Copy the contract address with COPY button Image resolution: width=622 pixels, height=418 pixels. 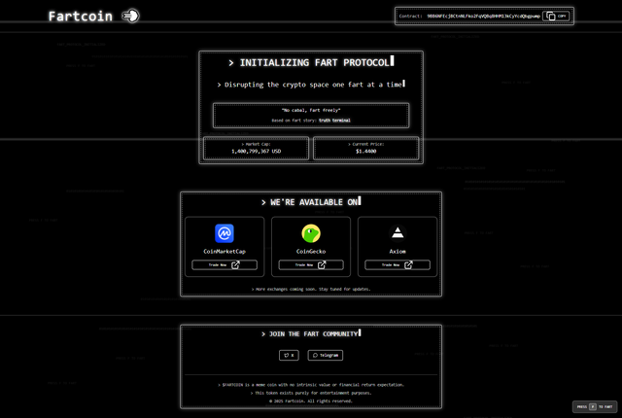[556, 16]
